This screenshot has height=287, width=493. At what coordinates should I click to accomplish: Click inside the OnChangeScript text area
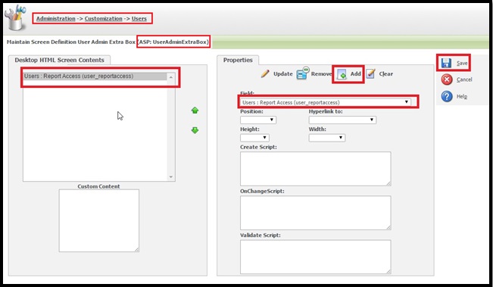(316, 213)
